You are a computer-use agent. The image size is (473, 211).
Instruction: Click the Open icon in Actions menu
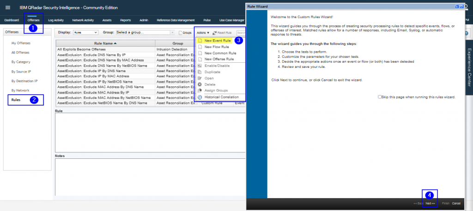tap(200, 78)
